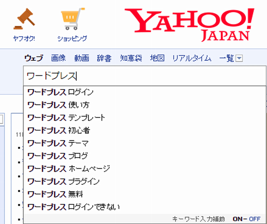The image size is (267, 224).
Task: Choose suggestion ワードプレス ホームページ
Action: click(145, 169)
